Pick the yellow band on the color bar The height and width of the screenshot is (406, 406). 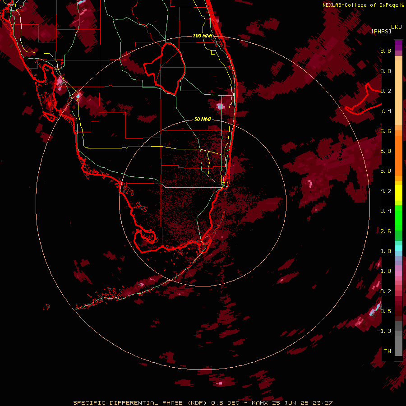(x=398, y=193)
